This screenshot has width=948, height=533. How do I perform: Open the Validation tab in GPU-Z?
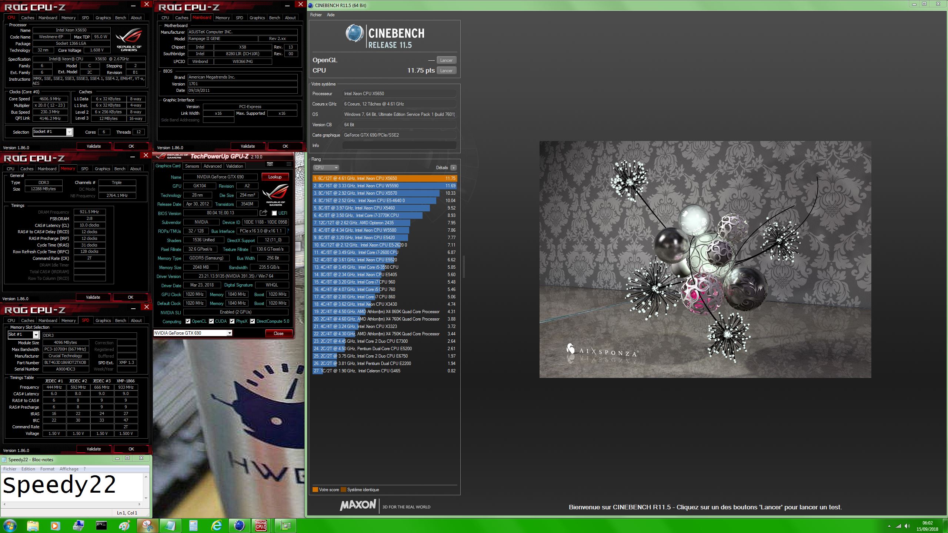[x=235, y=166]
